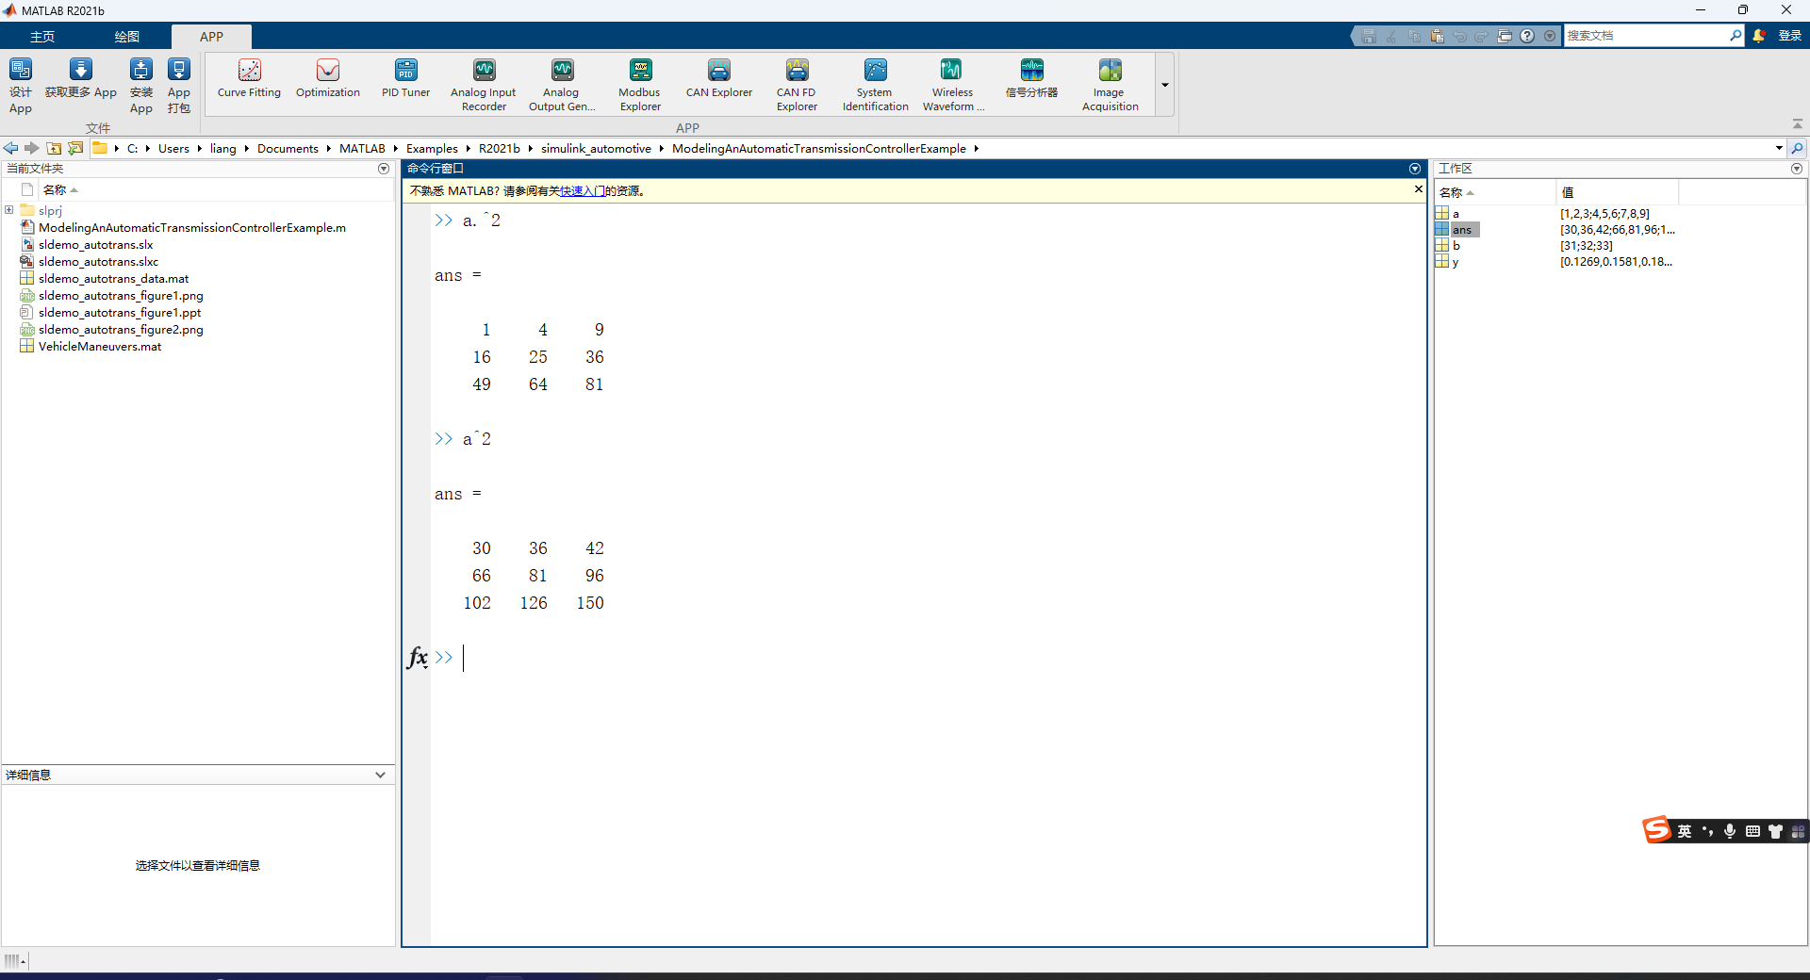This screenshot has width=1810, height=980.
Task: Open Workspace panel actions menu
Action: [1797, 169]
